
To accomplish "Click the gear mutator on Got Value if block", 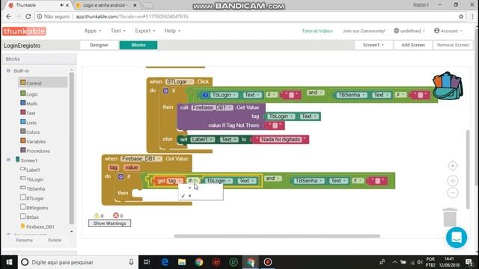I will click(x=121, y=176).
